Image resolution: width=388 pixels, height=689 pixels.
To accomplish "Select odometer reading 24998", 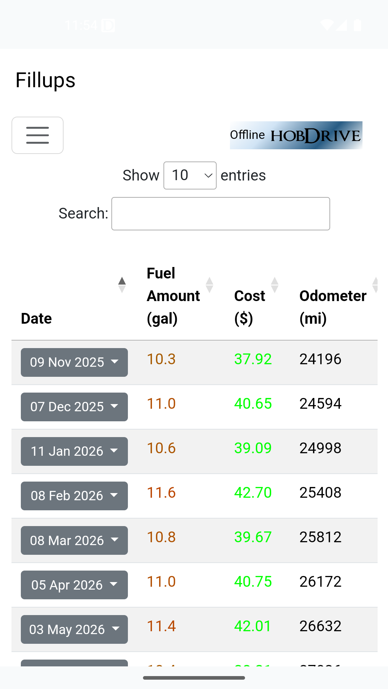I will click(x=320, y=448).
